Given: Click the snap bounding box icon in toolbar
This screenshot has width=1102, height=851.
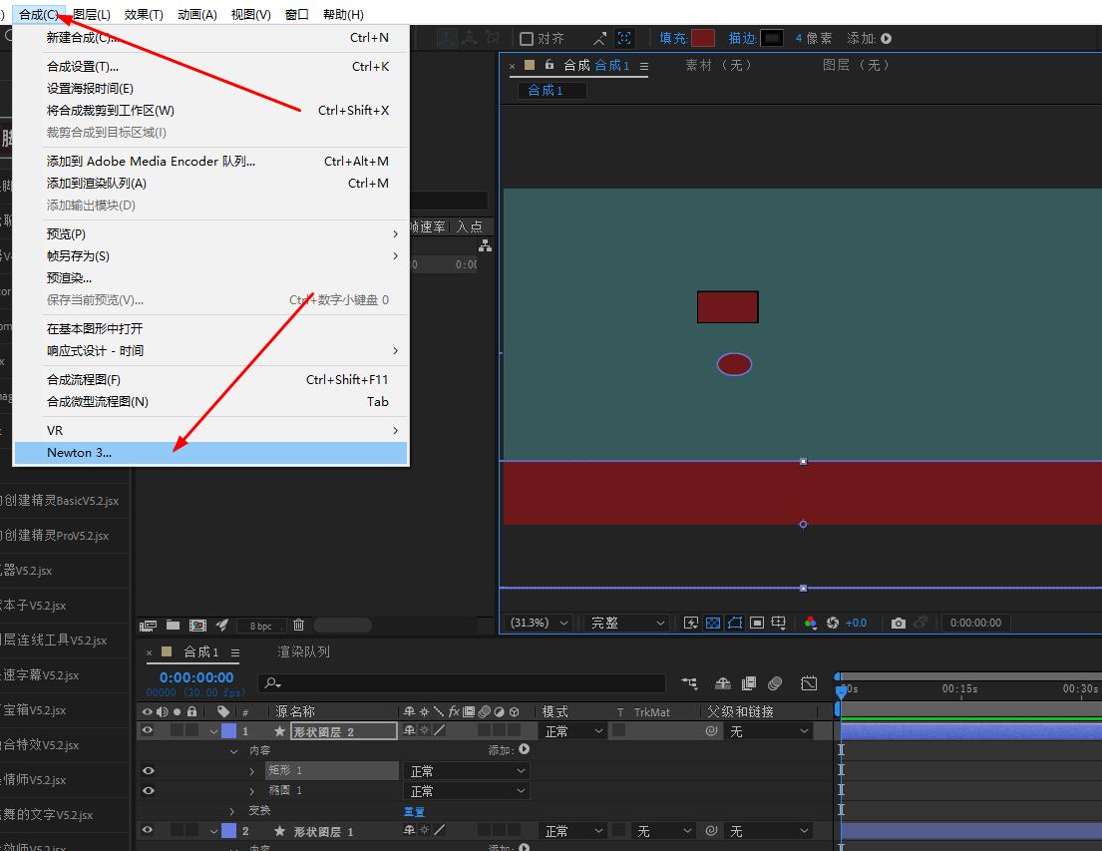Looking at the screenshot, I should tap(624, 38).
